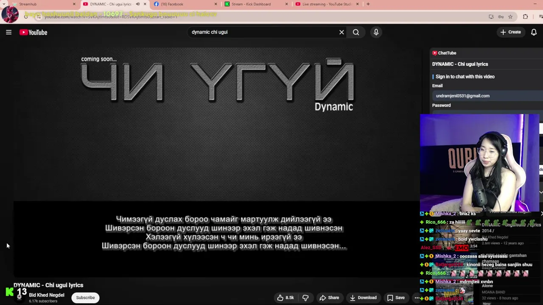Click the magnifier search button
Image resolution: width=543 pixels, height=305 pixels.
(x=356, y=32)
